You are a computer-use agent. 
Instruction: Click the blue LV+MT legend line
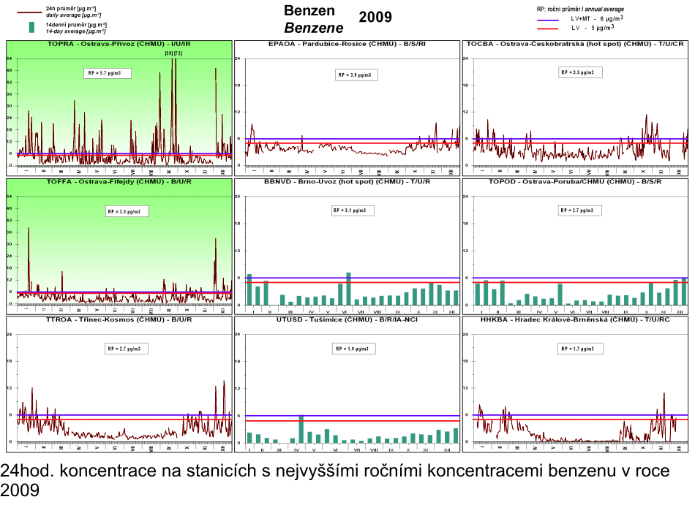pos(551,19)
